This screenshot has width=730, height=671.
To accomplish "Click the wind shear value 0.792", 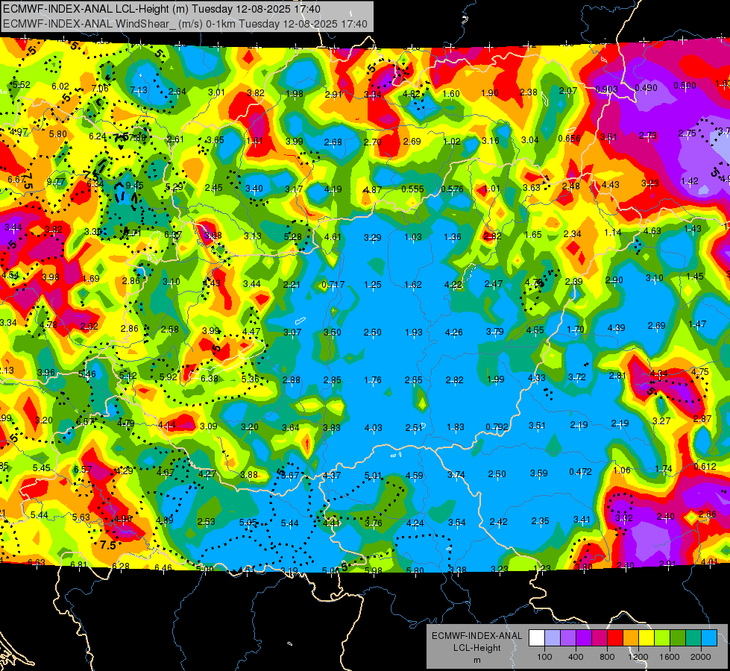I will 497,427.
